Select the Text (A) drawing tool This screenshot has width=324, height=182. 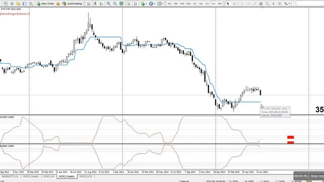273,4
